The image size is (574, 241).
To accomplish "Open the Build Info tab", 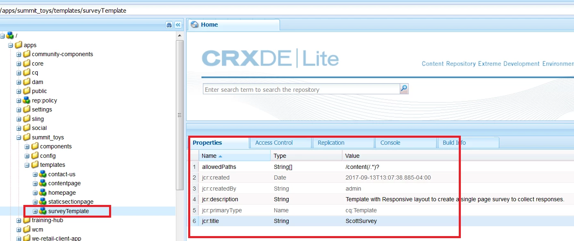I will pyautogui.click(x=468, y=143).
